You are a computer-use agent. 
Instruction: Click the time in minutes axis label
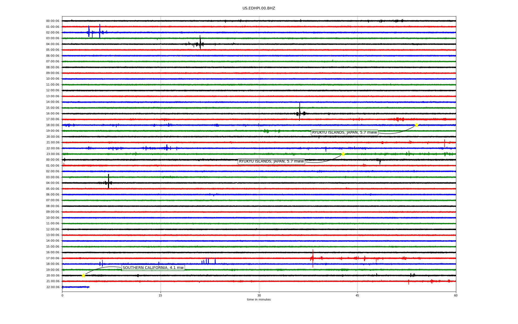pos(258,300)
